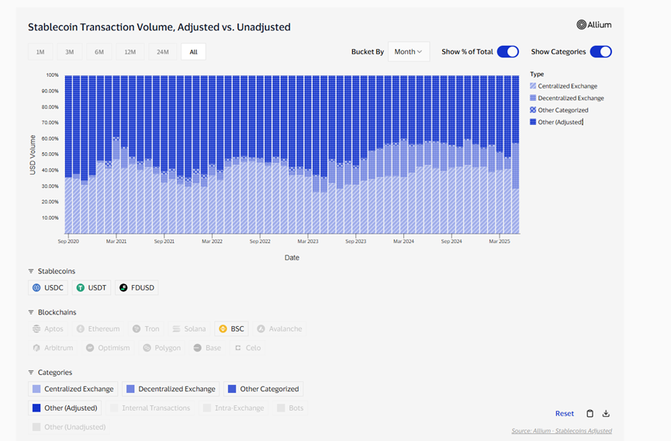
Task: Enable the Ethereum blockchain filter
Action: [x=98, y=328]
